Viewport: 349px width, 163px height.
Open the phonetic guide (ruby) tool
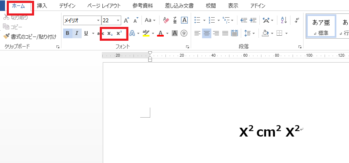coord(175,21)
